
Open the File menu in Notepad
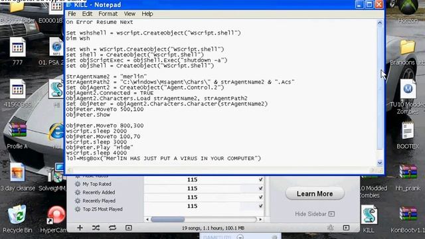click(x=72, y=14)
